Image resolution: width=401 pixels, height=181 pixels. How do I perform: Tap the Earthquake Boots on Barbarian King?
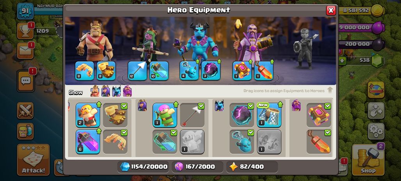tap(106, 71)
